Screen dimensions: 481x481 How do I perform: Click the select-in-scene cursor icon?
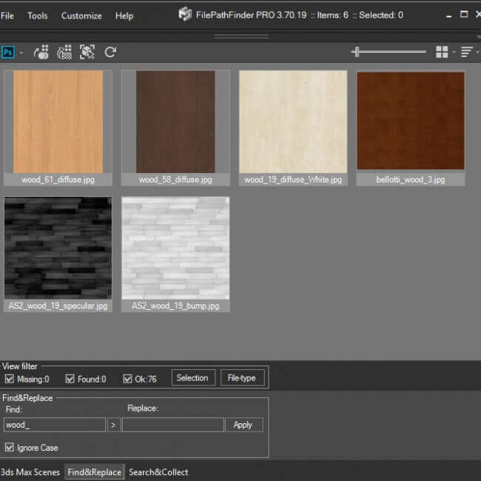pos(87,52)
